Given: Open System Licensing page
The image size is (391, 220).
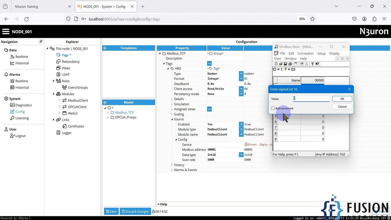Looking at the screenshot, I should [22, 118].
